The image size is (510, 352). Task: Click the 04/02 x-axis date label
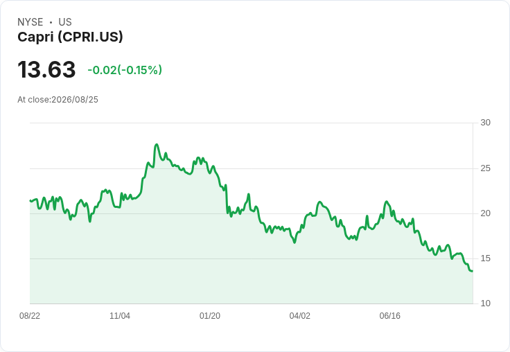click(300, 315)
